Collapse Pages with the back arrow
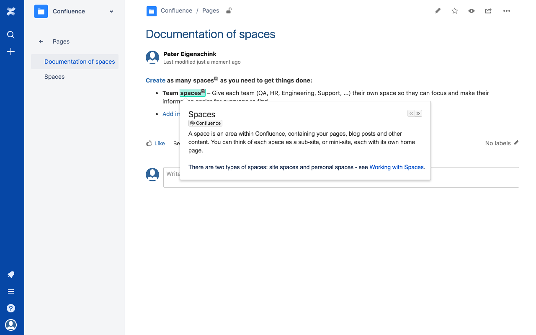Image resolution: width=536 pixels, height=335 pixels. 41,41
